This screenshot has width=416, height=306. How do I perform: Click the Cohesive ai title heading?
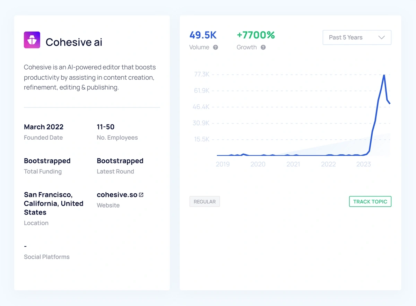(74, 42)
